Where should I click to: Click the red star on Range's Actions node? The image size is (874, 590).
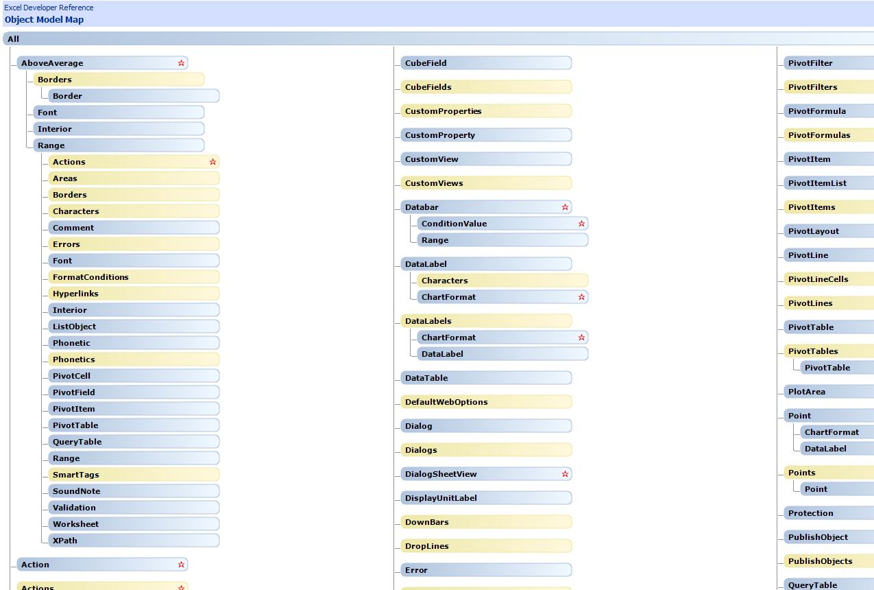coord(213,162)
